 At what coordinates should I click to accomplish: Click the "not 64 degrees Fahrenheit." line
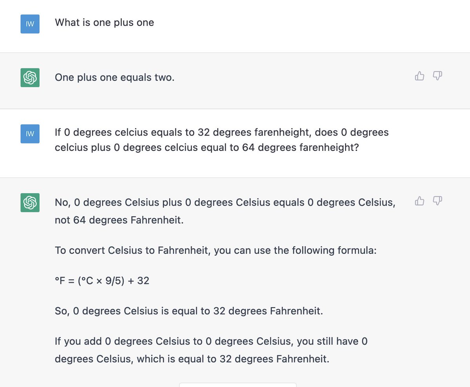(x=119, y=220)
